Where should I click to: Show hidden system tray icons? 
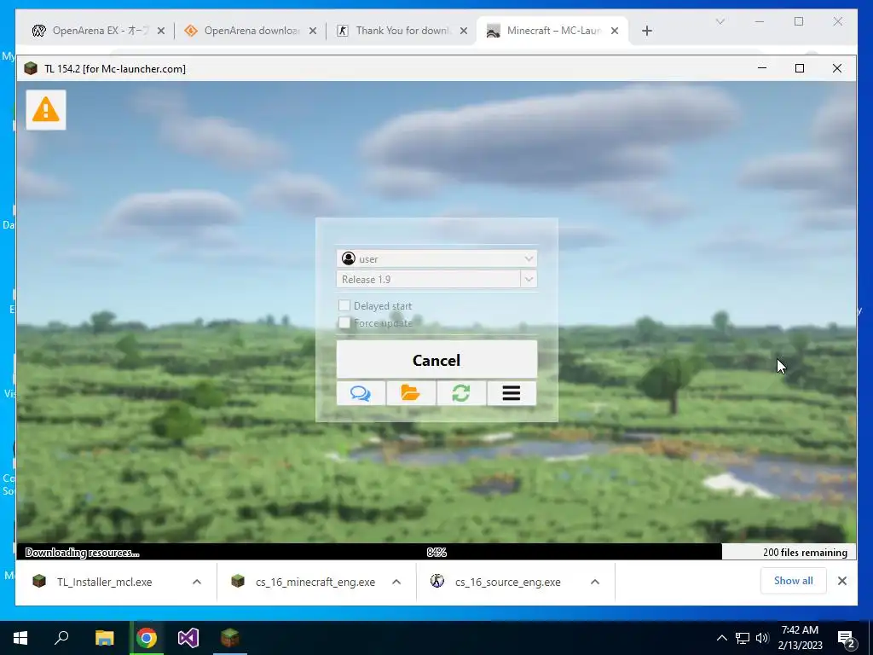tap(721, 638)
